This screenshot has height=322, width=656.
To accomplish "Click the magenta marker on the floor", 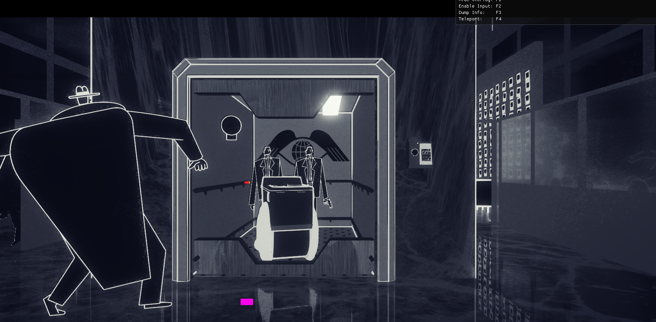I will pos(247,302).
